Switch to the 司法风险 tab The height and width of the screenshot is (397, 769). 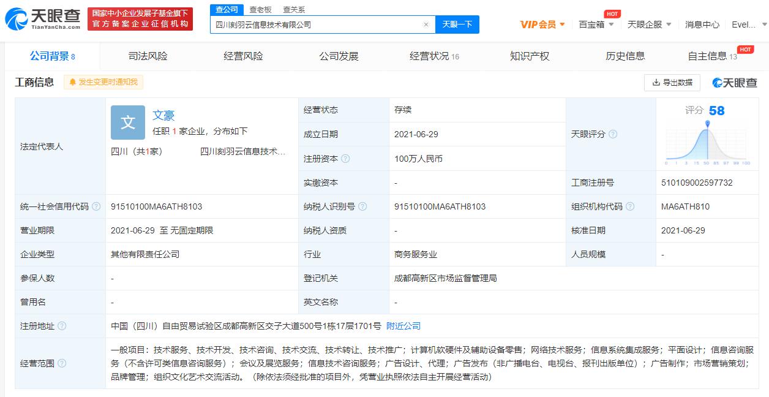tap(148, 56)
